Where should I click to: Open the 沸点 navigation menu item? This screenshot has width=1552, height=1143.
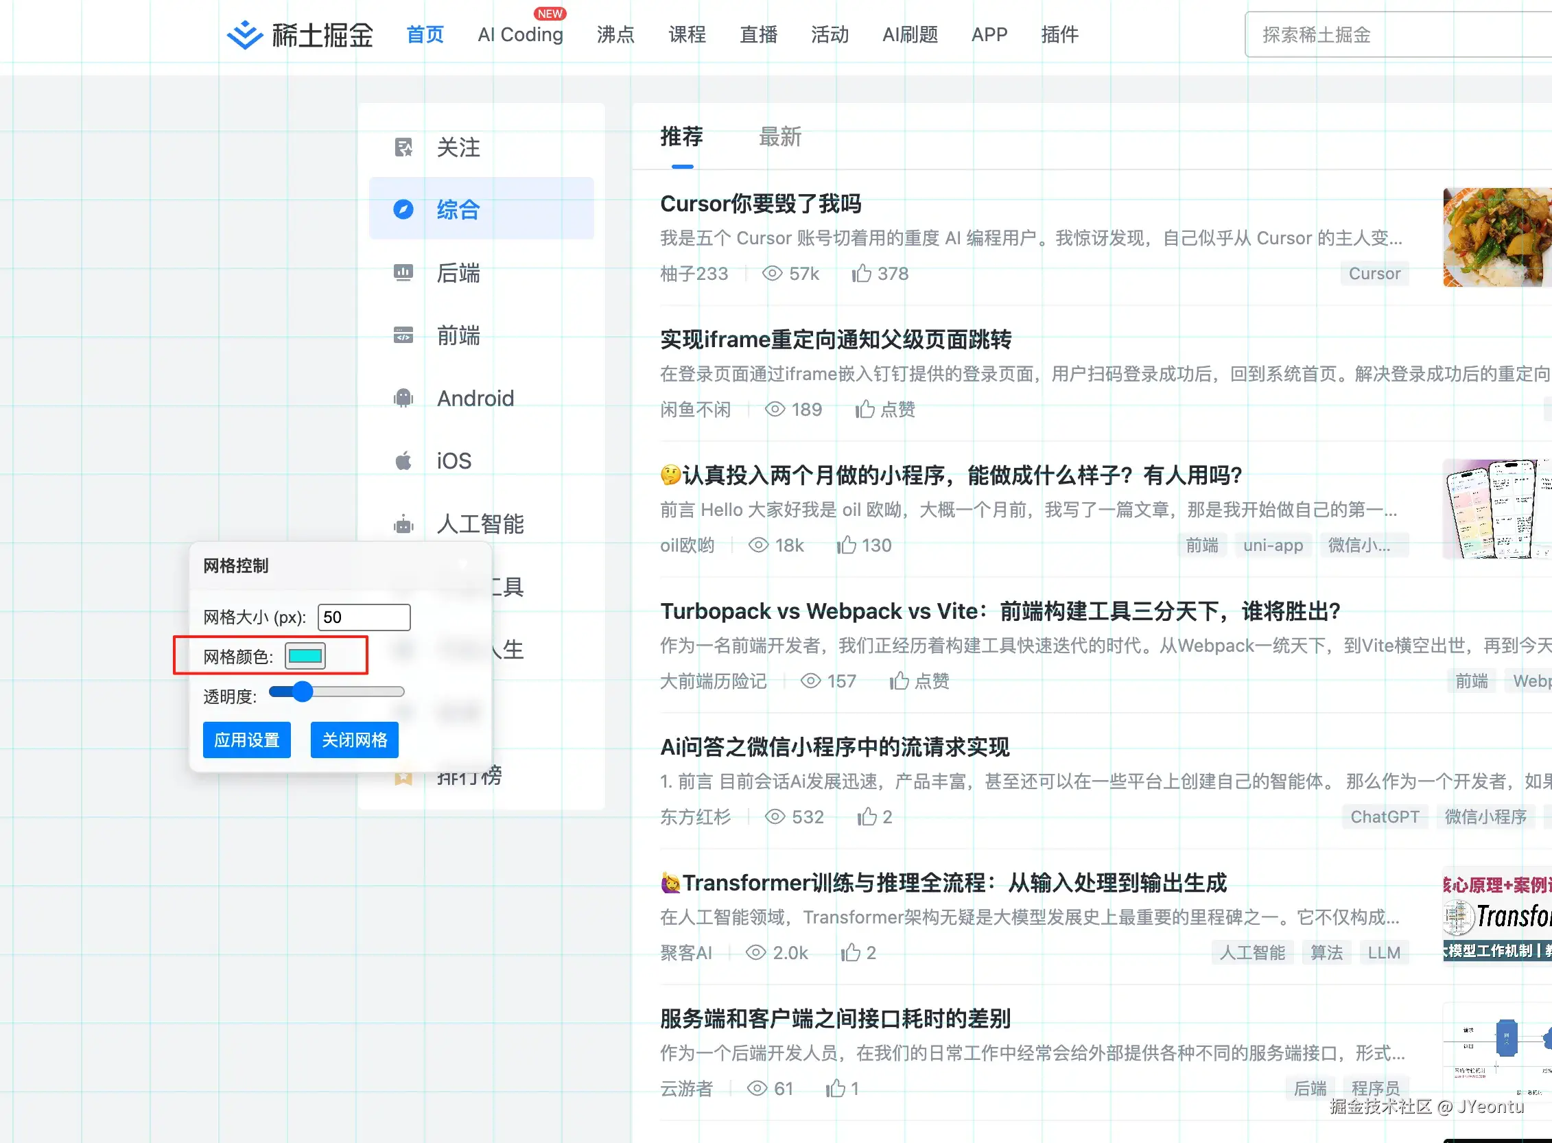click(x=615, y=34)
